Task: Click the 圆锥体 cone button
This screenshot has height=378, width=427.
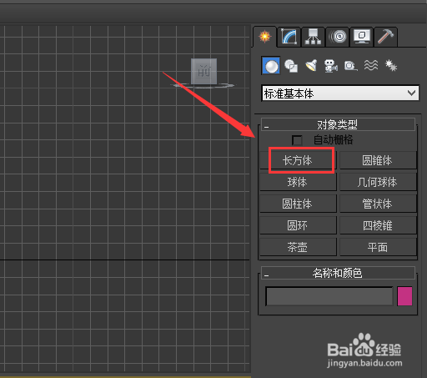Action: (x=378, y=160)
